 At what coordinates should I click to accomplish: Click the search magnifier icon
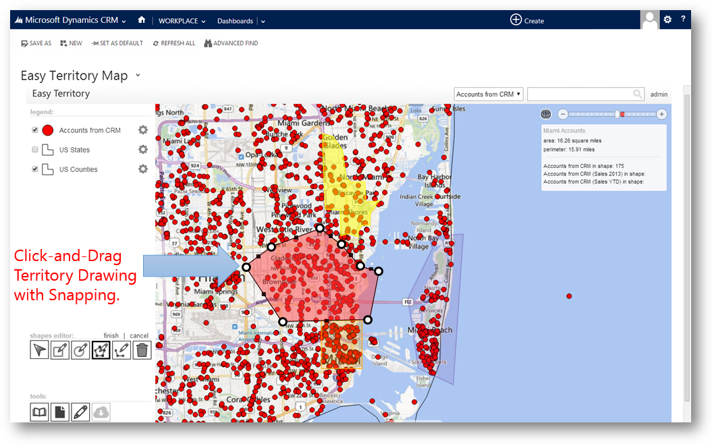pos(638,94)
